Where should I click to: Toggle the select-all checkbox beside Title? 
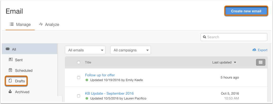tap(79, 62)
